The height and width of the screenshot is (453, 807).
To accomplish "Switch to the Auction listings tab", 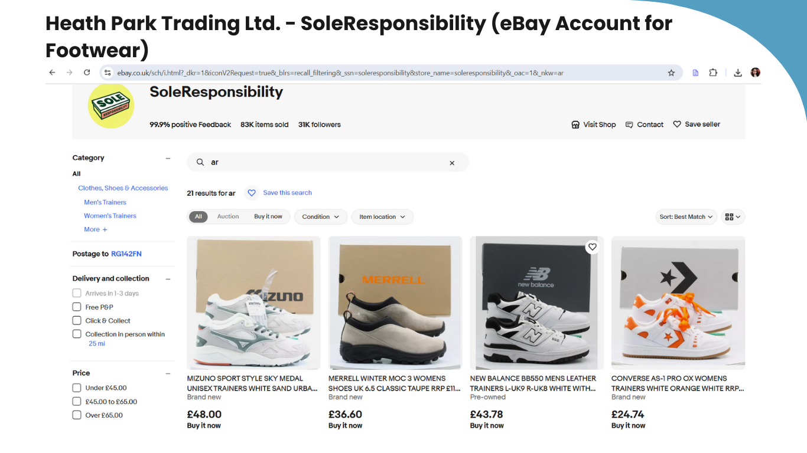I will 228,216.
